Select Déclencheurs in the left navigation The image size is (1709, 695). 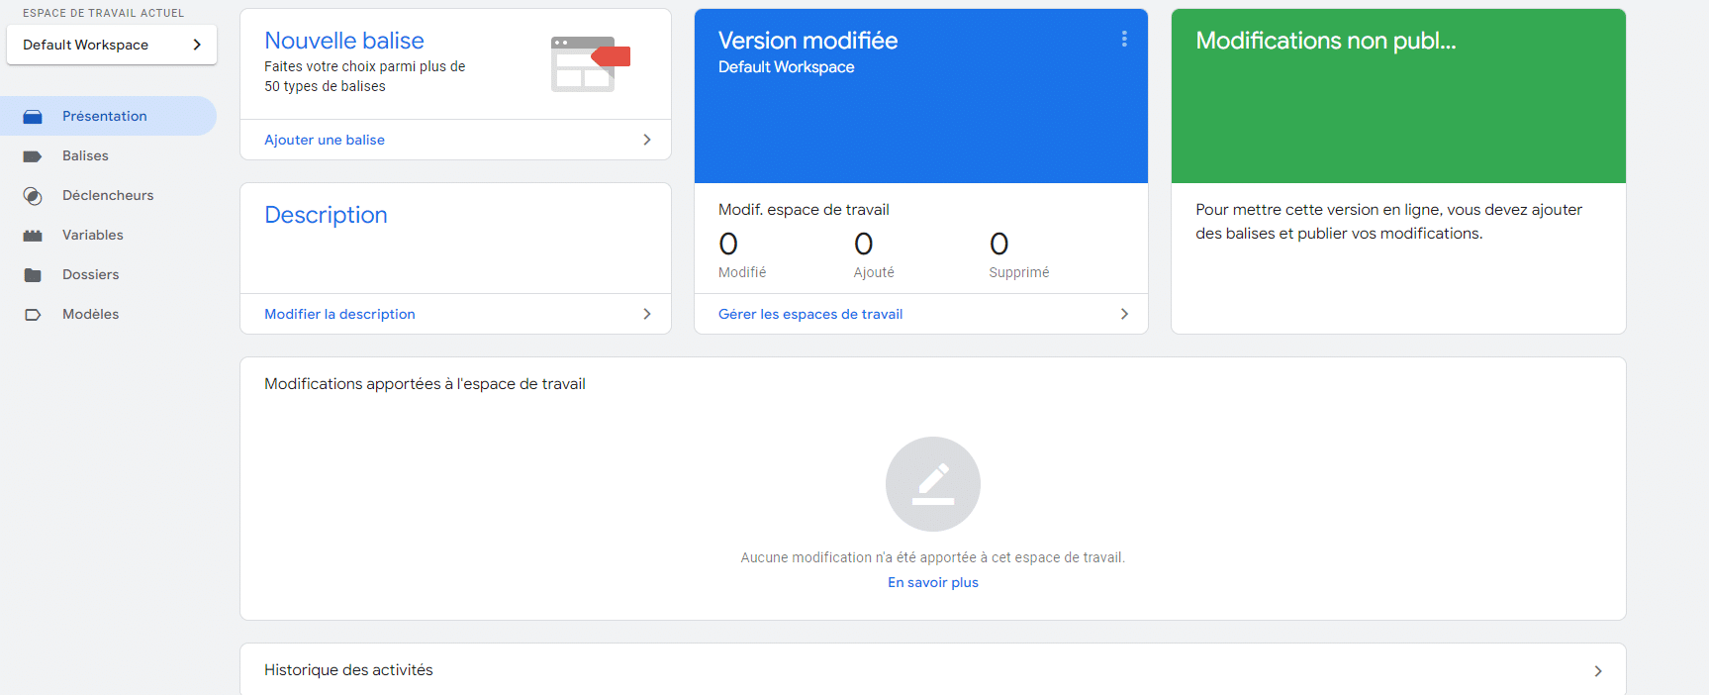[108, 196]
